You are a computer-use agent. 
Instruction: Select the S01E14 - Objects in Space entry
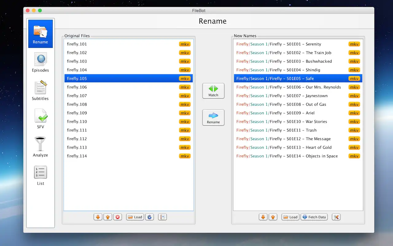pyautogui.click(x=298, y=156)
